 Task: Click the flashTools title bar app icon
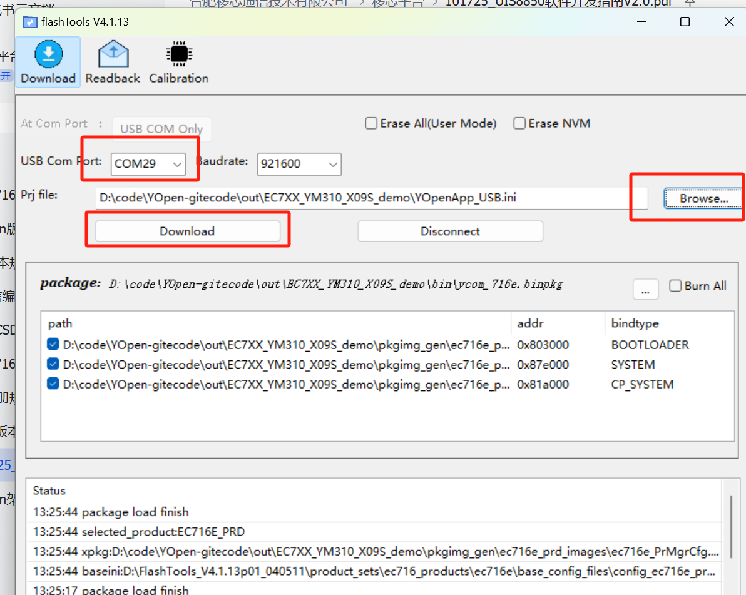click(29, 23)
